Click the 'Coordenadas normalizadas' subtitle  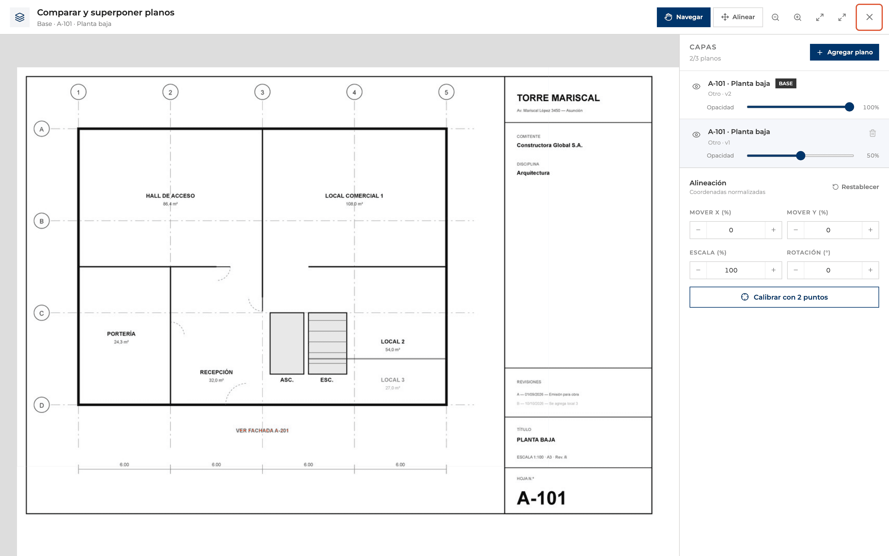727,192
